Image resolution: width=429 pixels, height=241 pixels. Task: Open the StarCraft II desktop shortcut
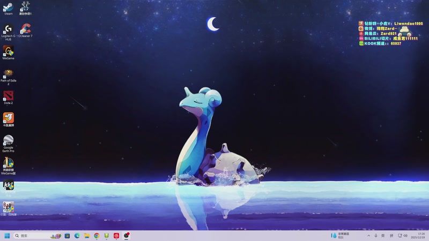[25, 9]
